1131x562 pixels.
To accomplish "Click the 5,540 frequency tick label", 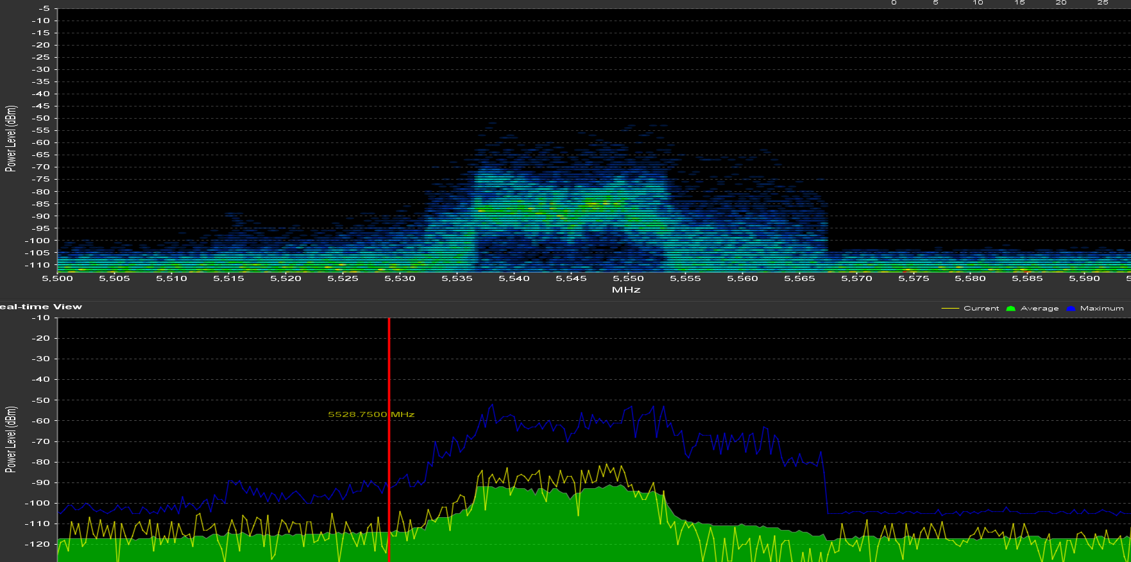I will (514, 278).
